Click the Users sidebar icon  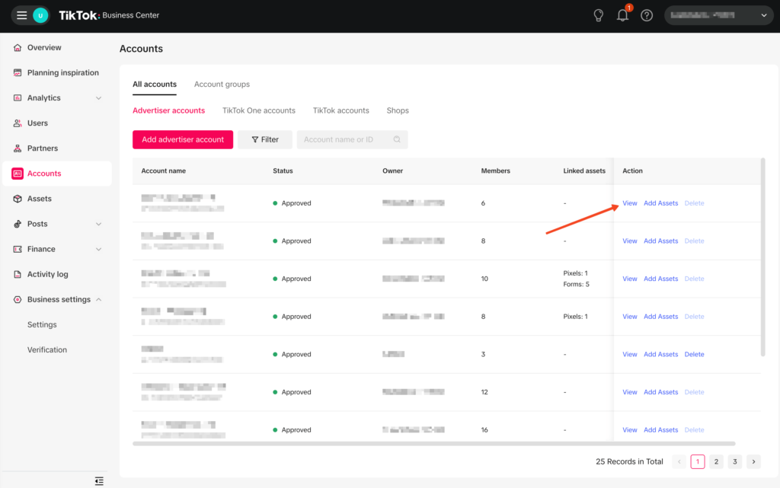[18, 123]
